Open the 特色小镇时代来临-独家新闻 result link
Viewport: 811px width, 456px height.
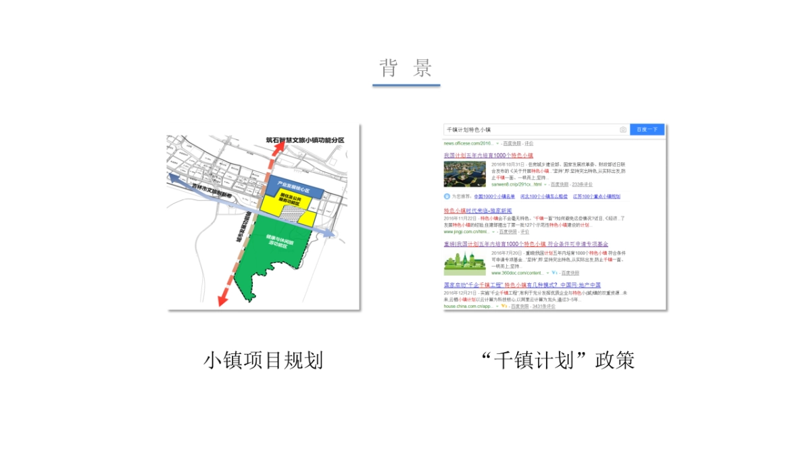[x=478, y=209]
